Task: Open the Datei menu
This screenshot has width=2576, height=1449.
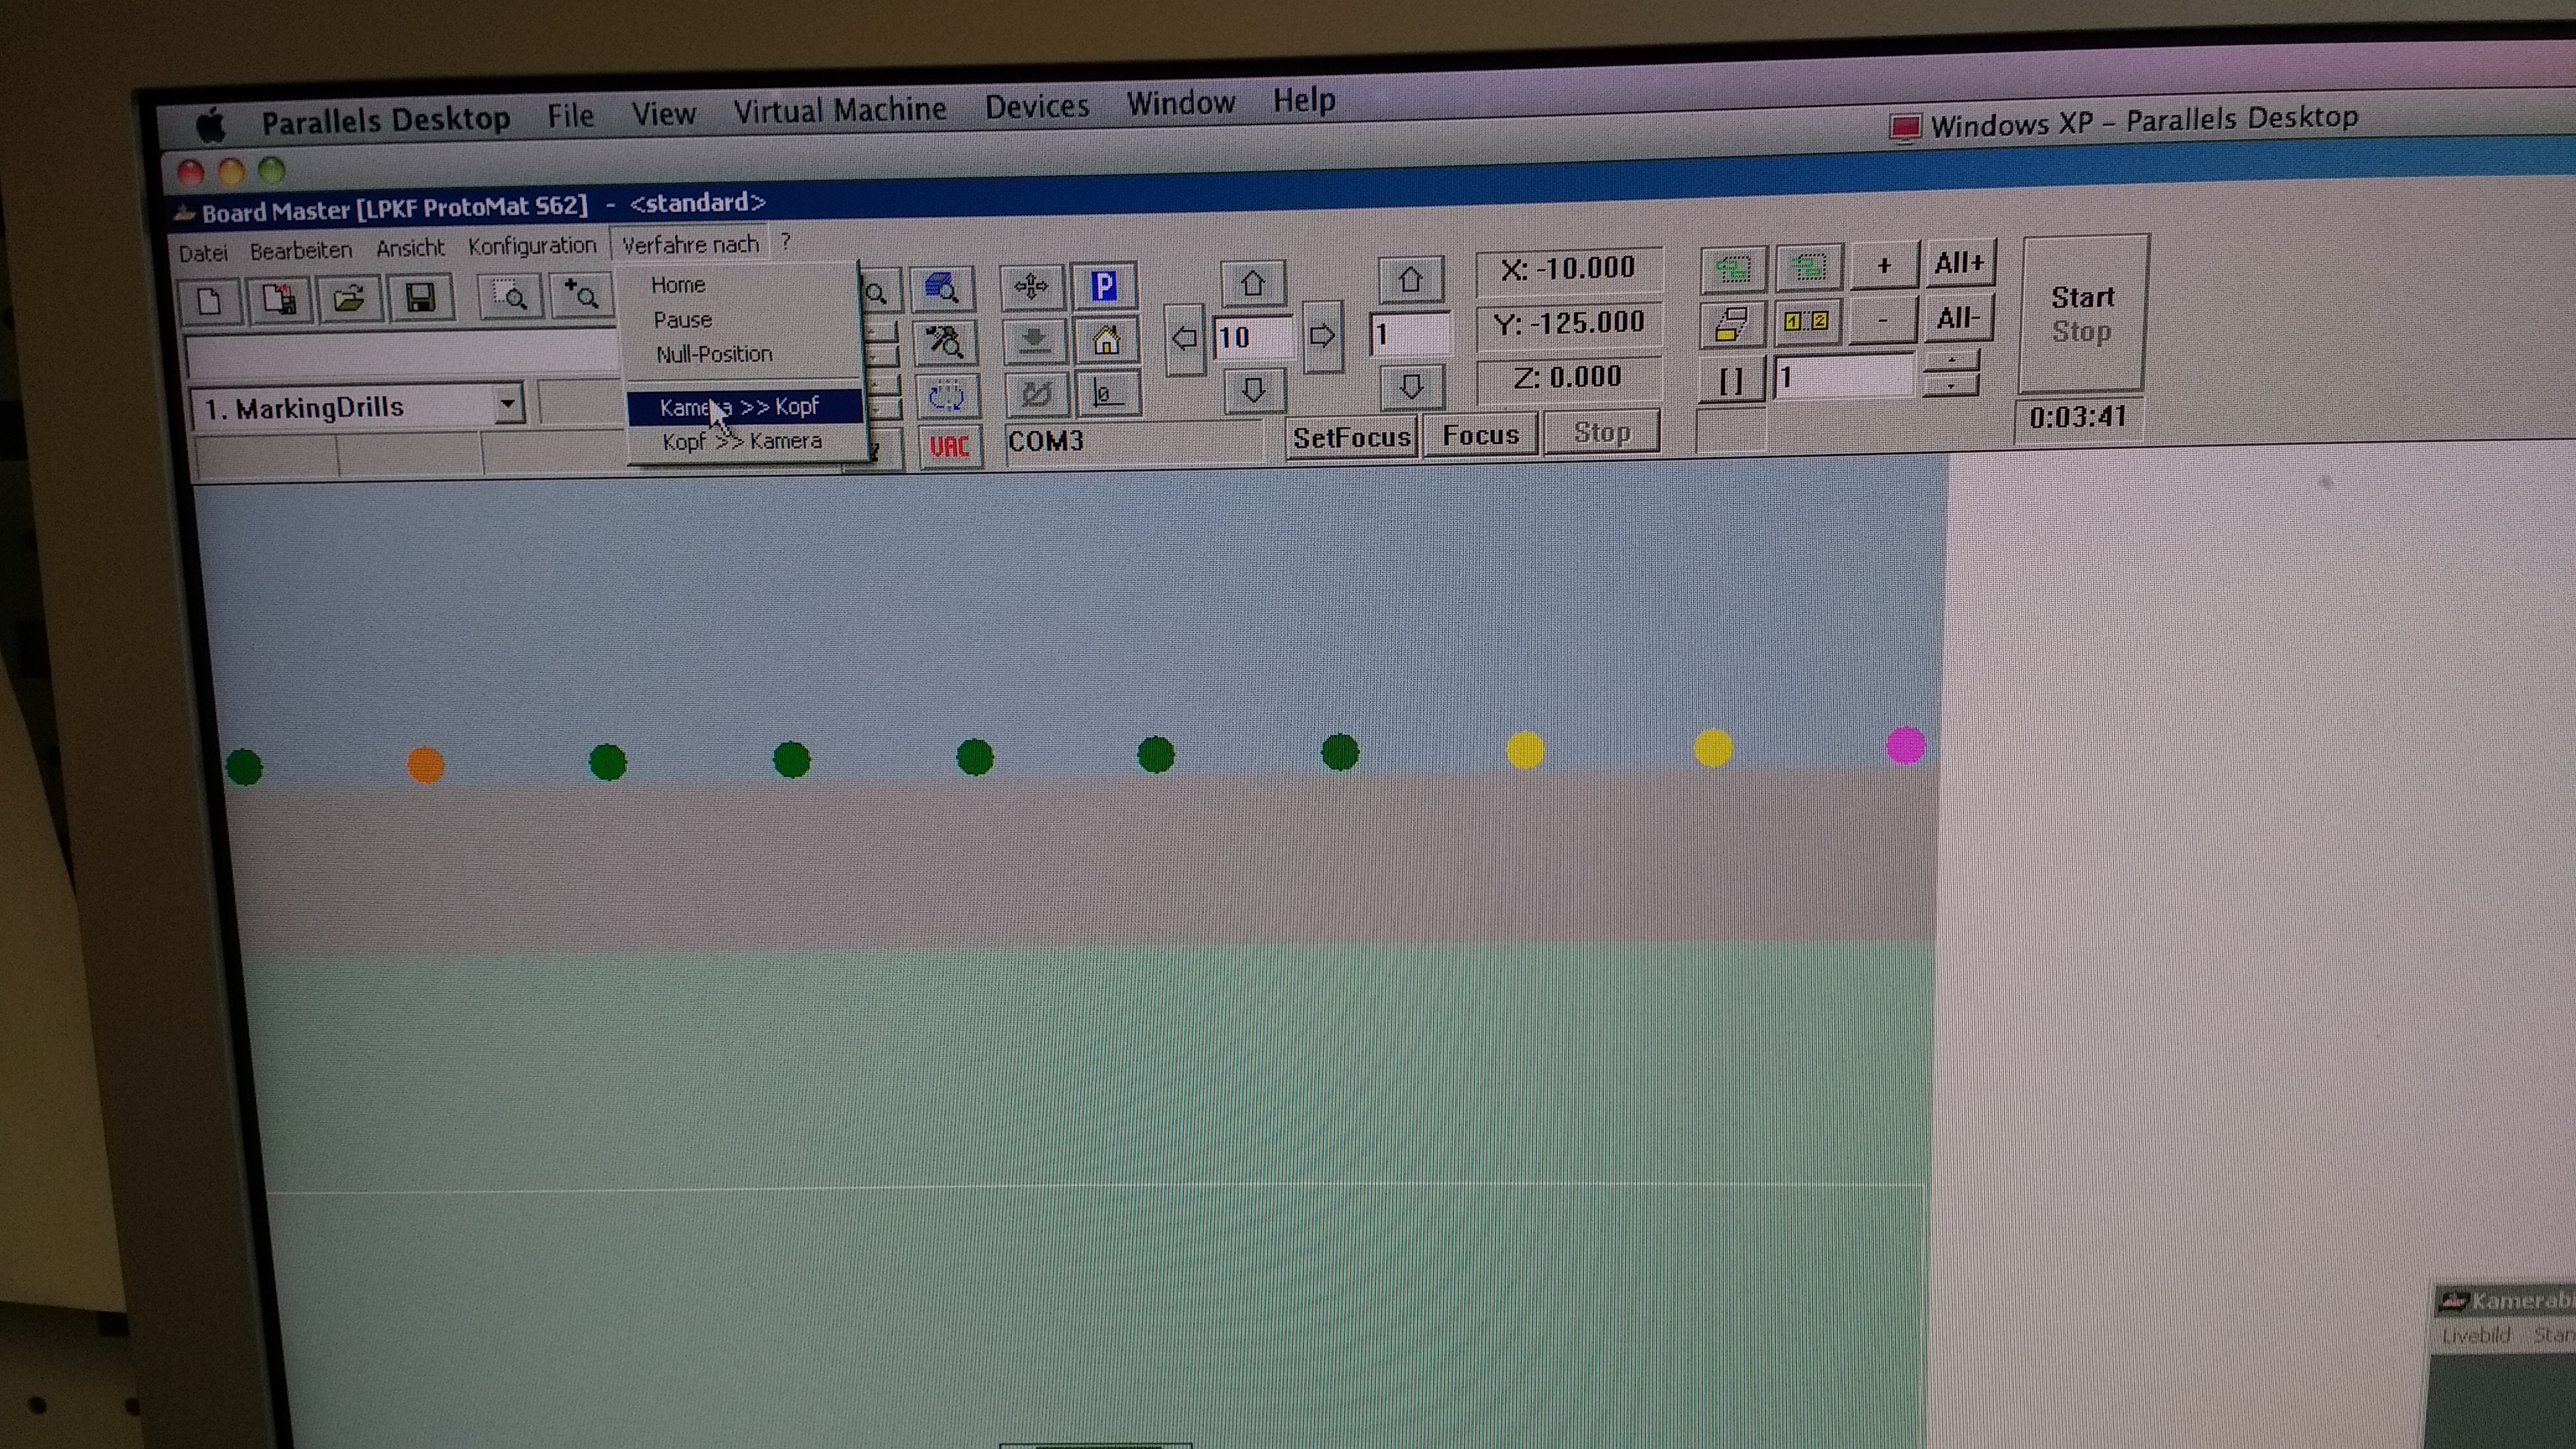Action: (x=203, y=253)
